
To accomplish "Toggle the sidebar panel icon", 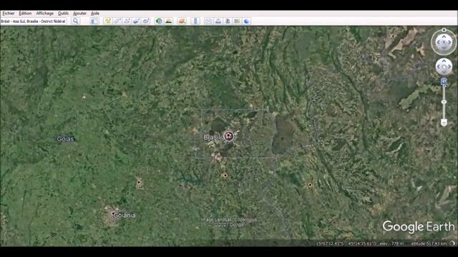I will pos(94,21).
